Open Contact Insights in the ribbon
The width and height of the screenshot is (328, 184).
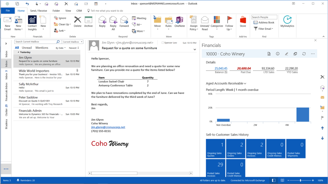(x=32, y=23)
